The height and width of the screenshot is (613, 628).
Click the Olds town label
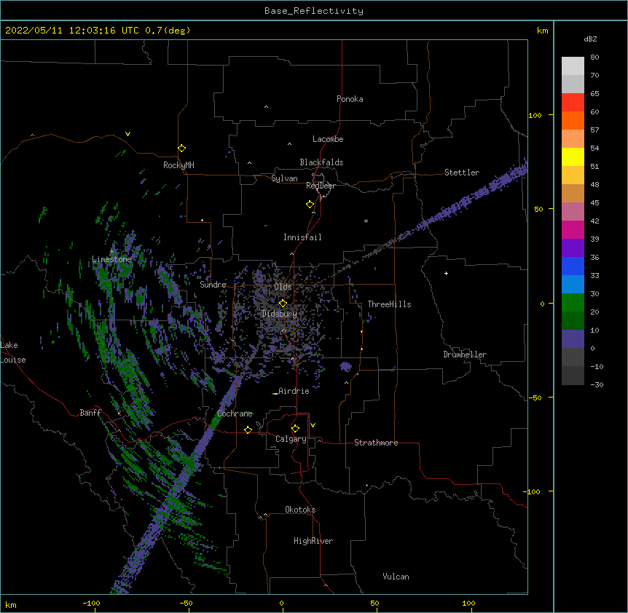point(283,287)
